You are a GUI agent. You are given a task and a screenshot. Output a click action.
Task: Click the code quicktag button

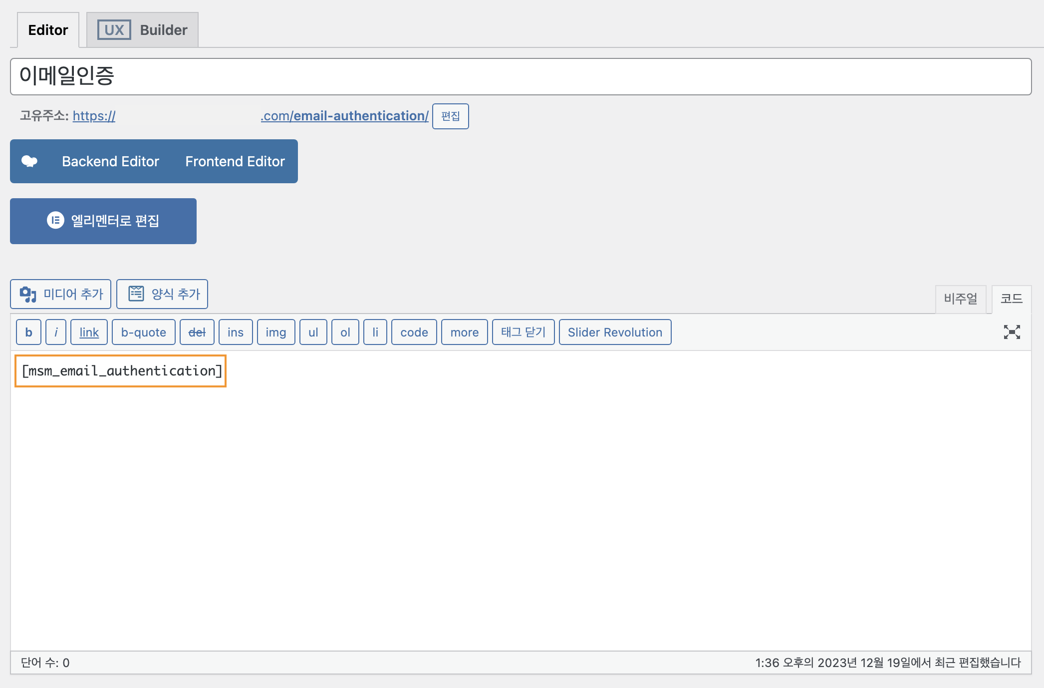tap(414, 332)
